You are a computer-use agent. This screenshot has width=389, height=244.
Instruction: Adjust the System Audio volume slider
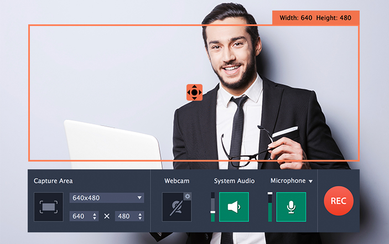pyautogui.click(x=212, y=207)
